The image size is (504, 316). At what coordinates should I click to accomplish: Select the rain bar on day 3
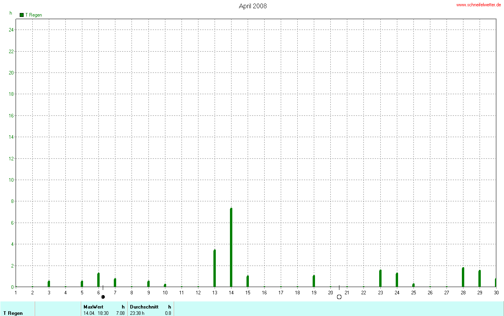click(x=49, y=284)
